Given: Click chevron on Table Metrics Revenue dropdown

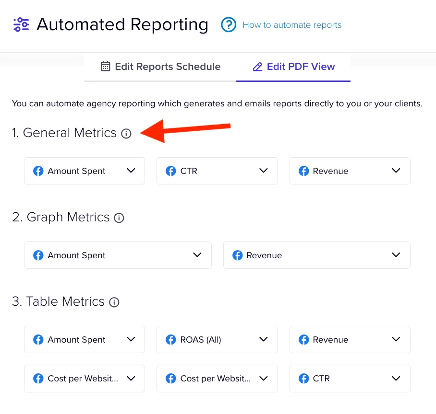Looking at the screenshot, I should point(396,339).
